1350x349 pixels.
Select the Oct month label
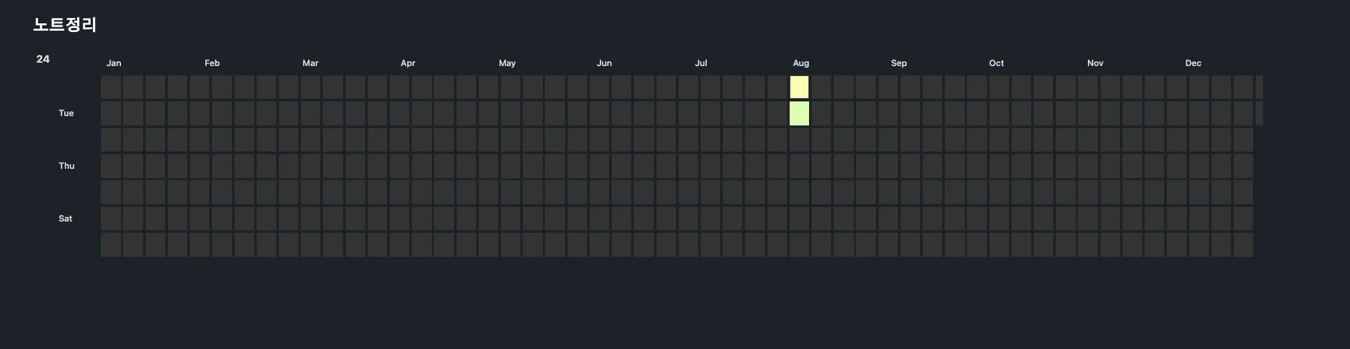click(x=996, y=63)
